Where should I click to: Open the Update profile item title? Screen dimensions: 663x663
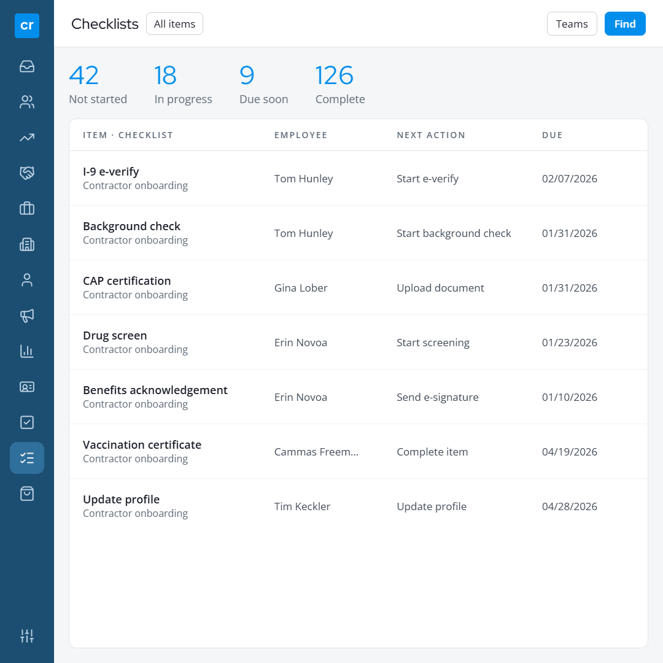pos(122,499)
